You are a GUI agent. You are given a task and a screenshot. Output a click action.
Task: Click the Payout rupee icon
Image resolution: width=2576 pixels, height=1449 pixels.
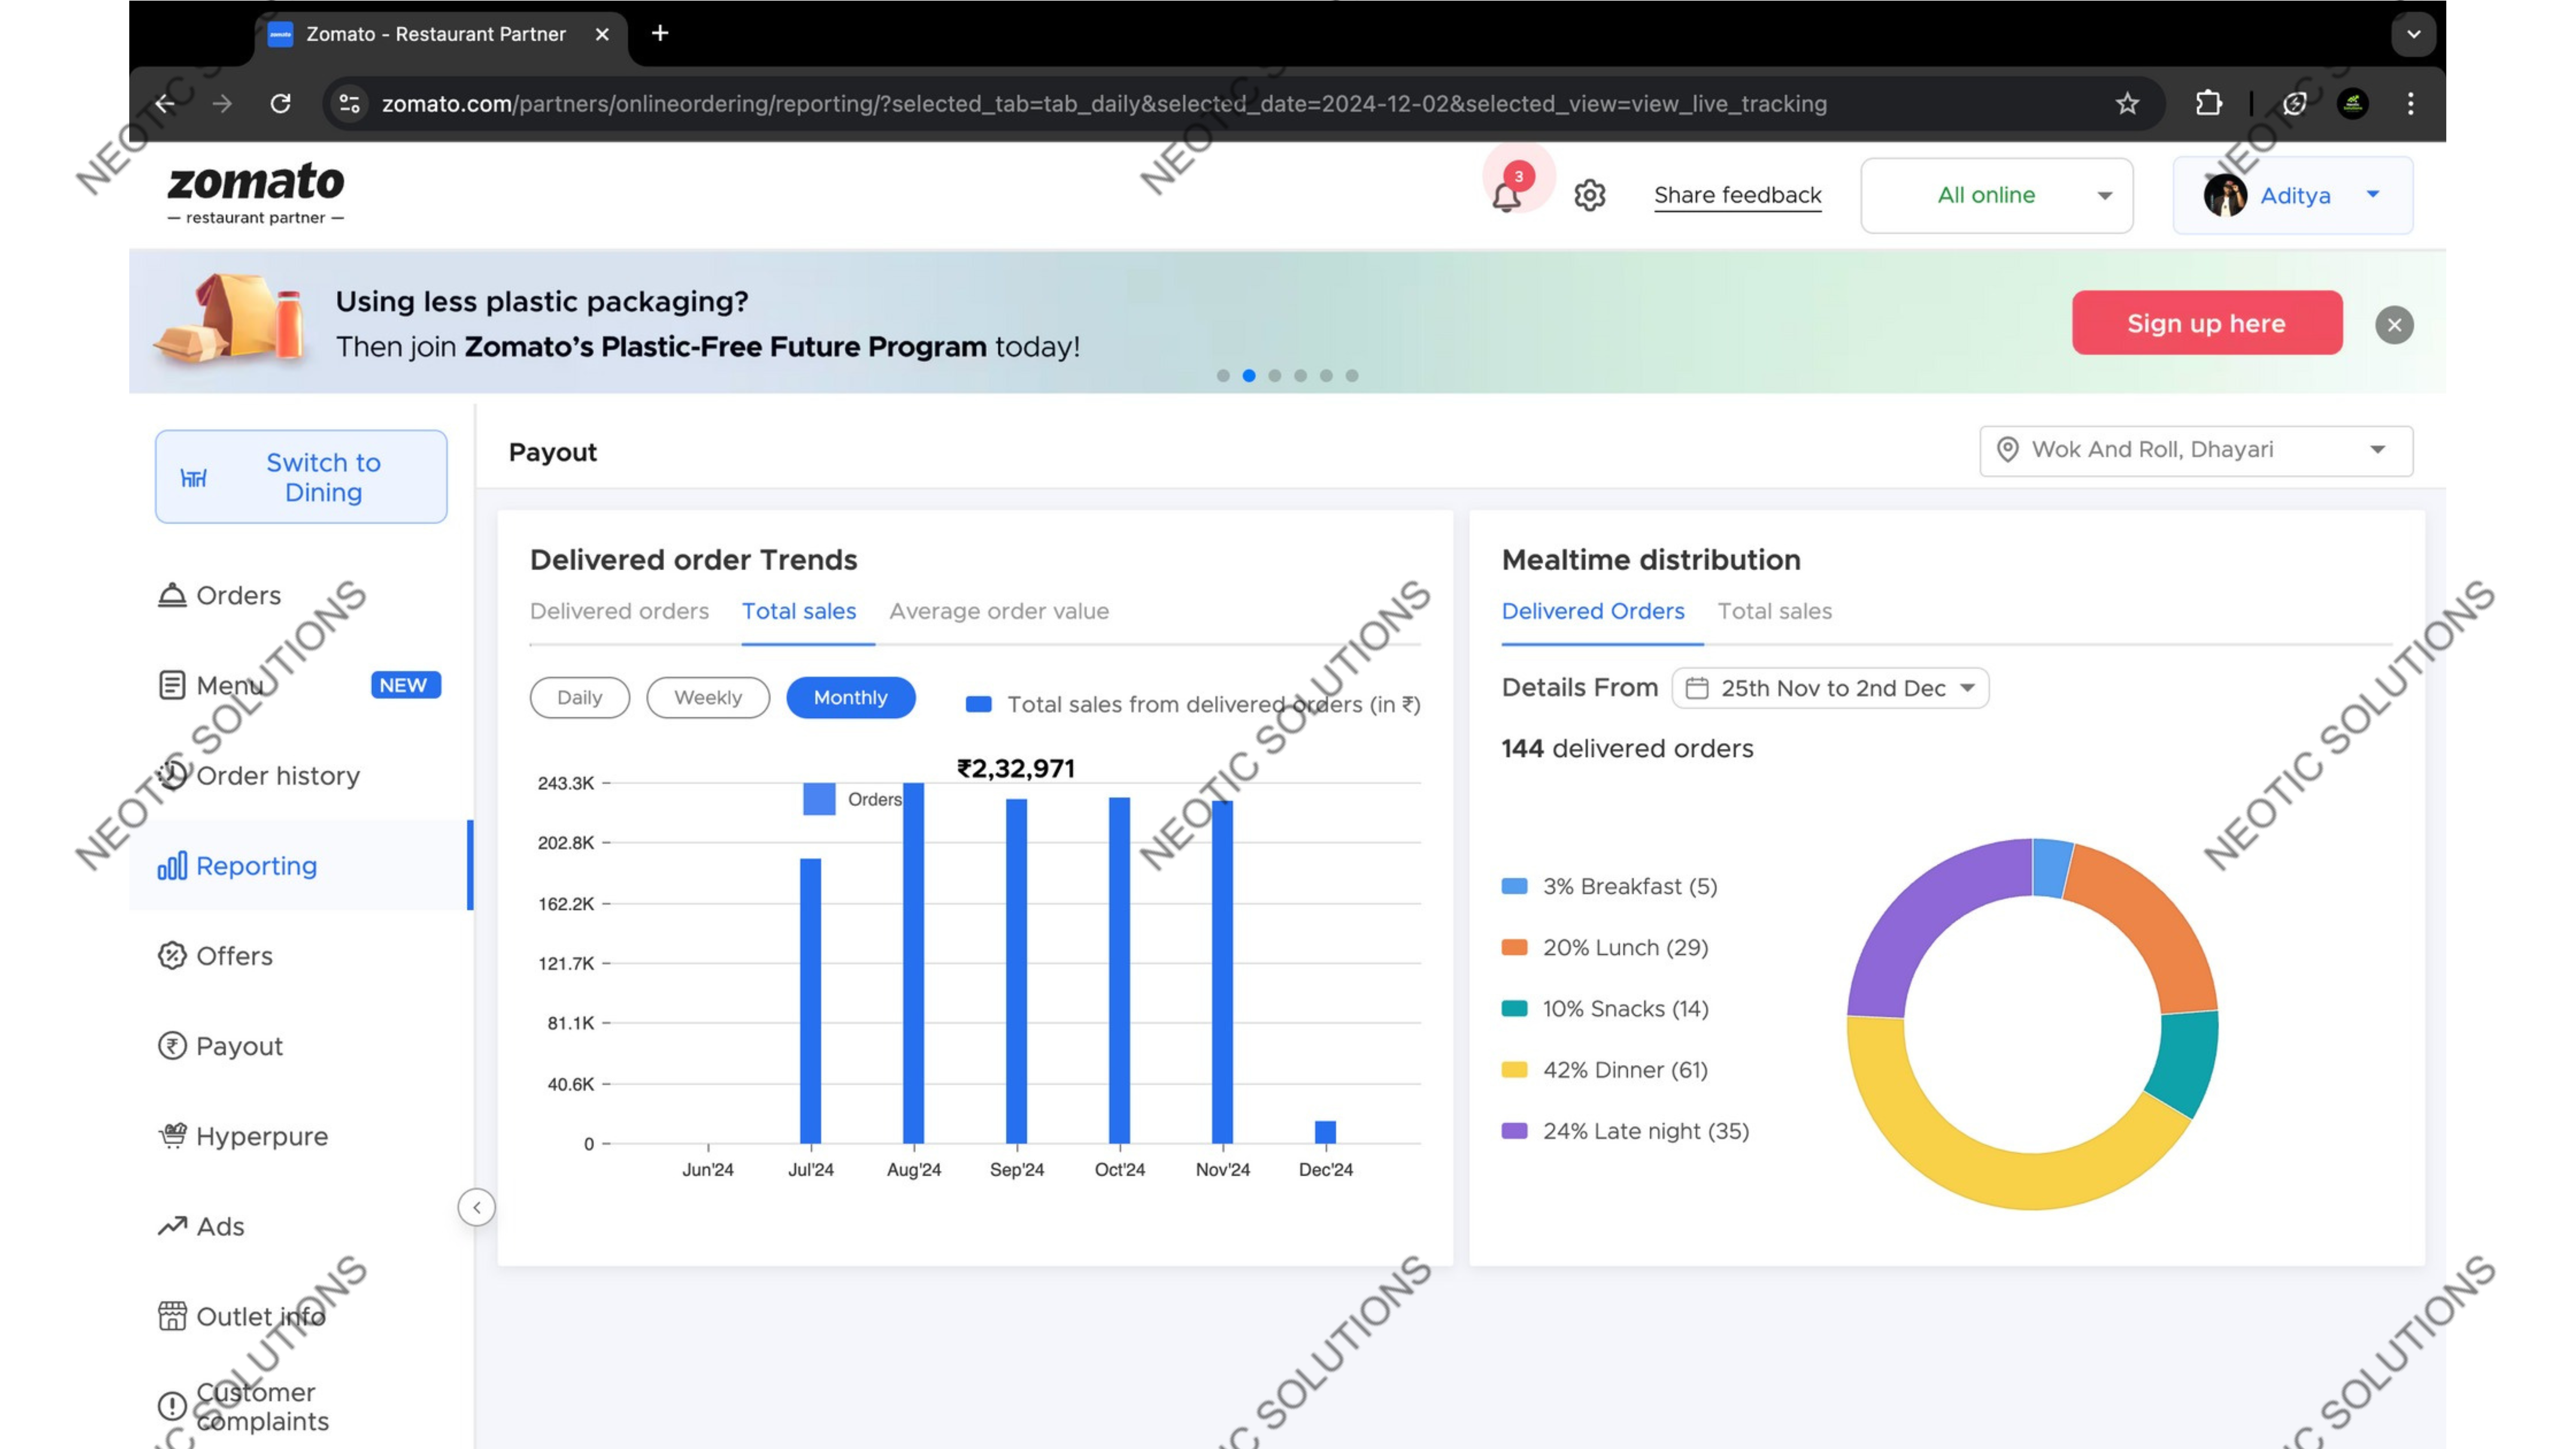point(172,1045)
